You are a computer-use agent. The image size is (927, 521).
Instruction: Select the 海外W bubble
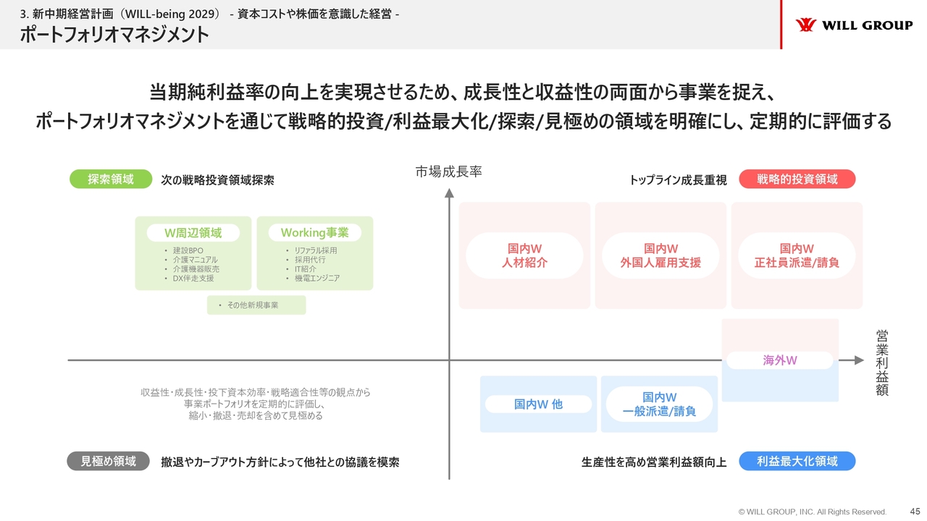(780, 360)
